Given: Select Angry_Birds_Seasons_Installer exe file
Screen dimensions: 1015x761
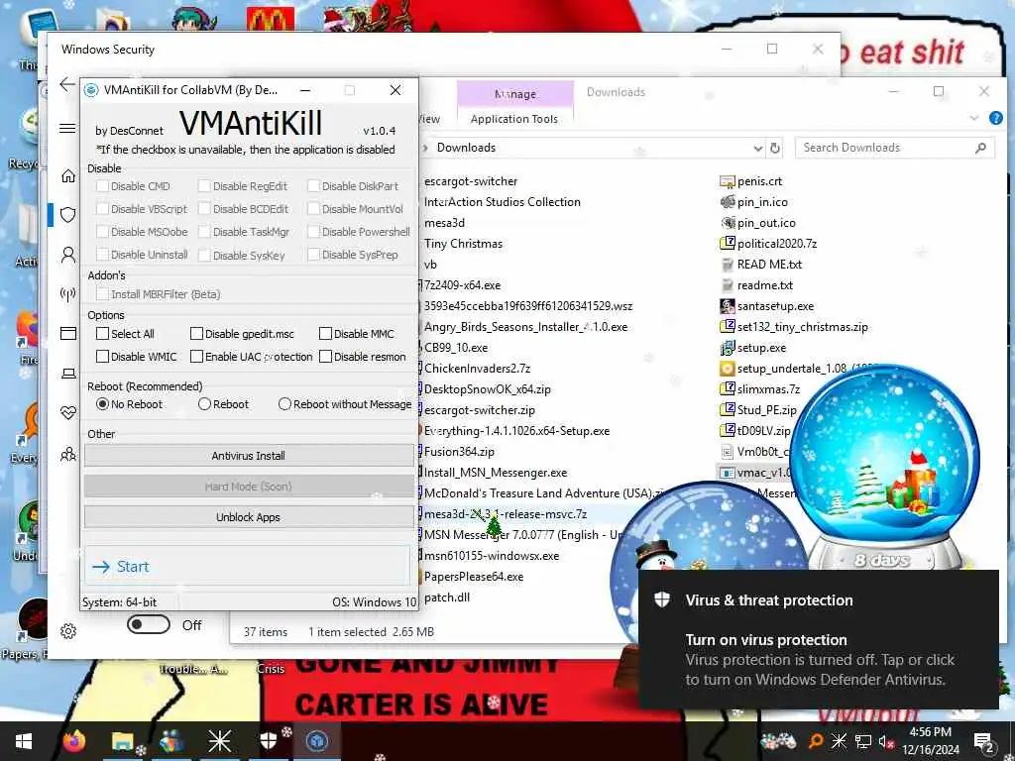Looking at the screenshot, I should (x=525, y=327).
